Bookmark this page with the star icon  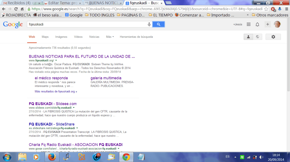point(266,9)
